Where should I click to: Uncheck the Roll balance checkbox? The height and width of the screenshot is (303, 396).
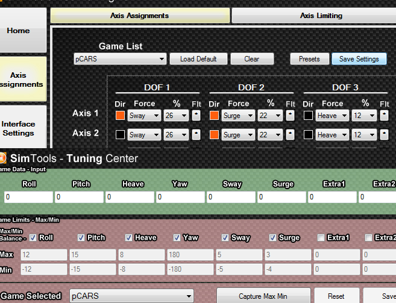point(33,237)
